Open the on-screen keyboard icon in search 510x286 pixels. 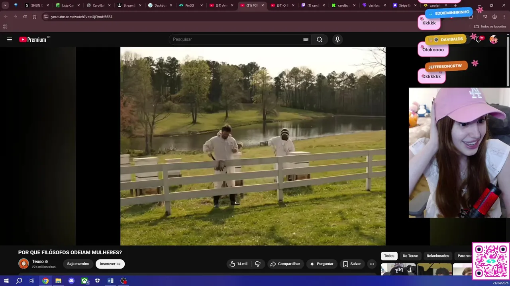[306, 39]
